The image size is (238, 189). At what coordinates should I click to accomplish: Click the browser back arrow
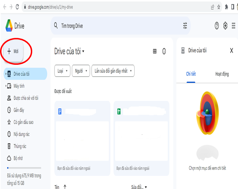coord(5,7)
